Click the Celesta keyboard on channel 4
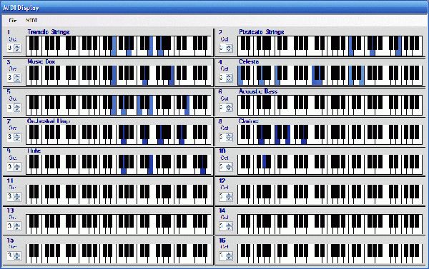This screenshot has height=269, width=429. 330,76
